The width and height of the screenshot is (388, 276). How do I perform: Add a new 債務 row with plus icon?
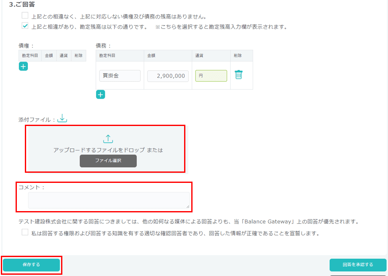click(x=100, y=94)
